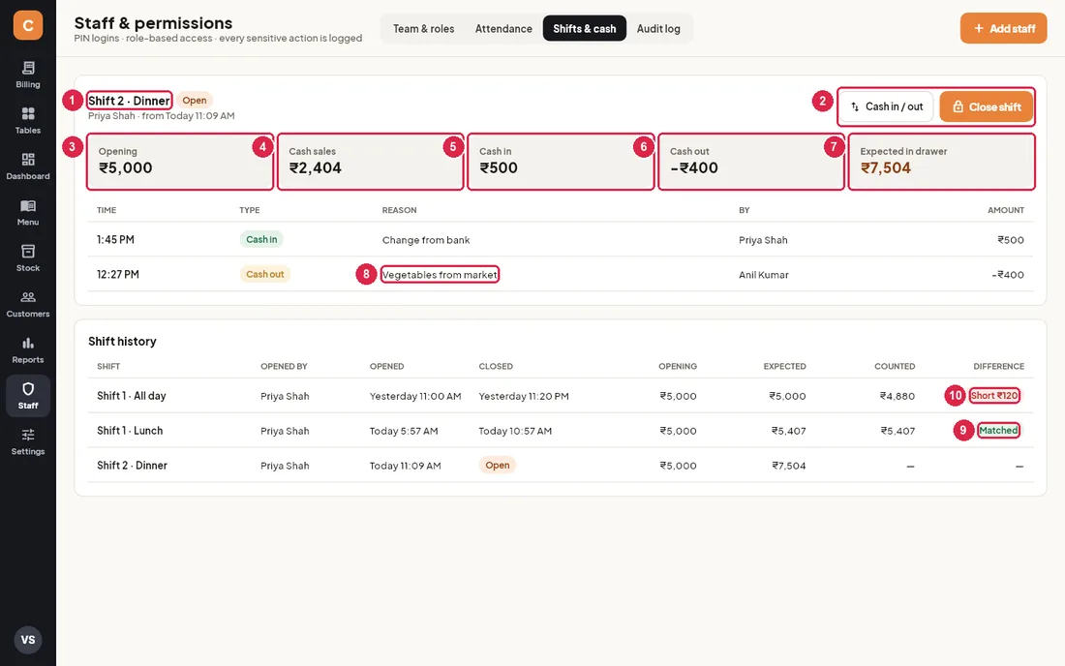Click the Cash out -₹400 card
The image size is (1065, 666).
click(x=751, y=162)
